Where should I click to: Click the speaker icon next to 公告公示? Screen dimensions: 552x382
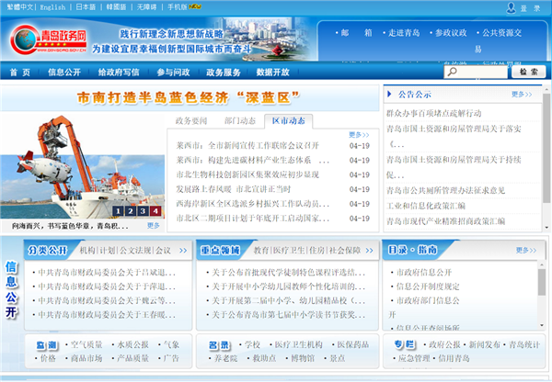coord(390,94)
